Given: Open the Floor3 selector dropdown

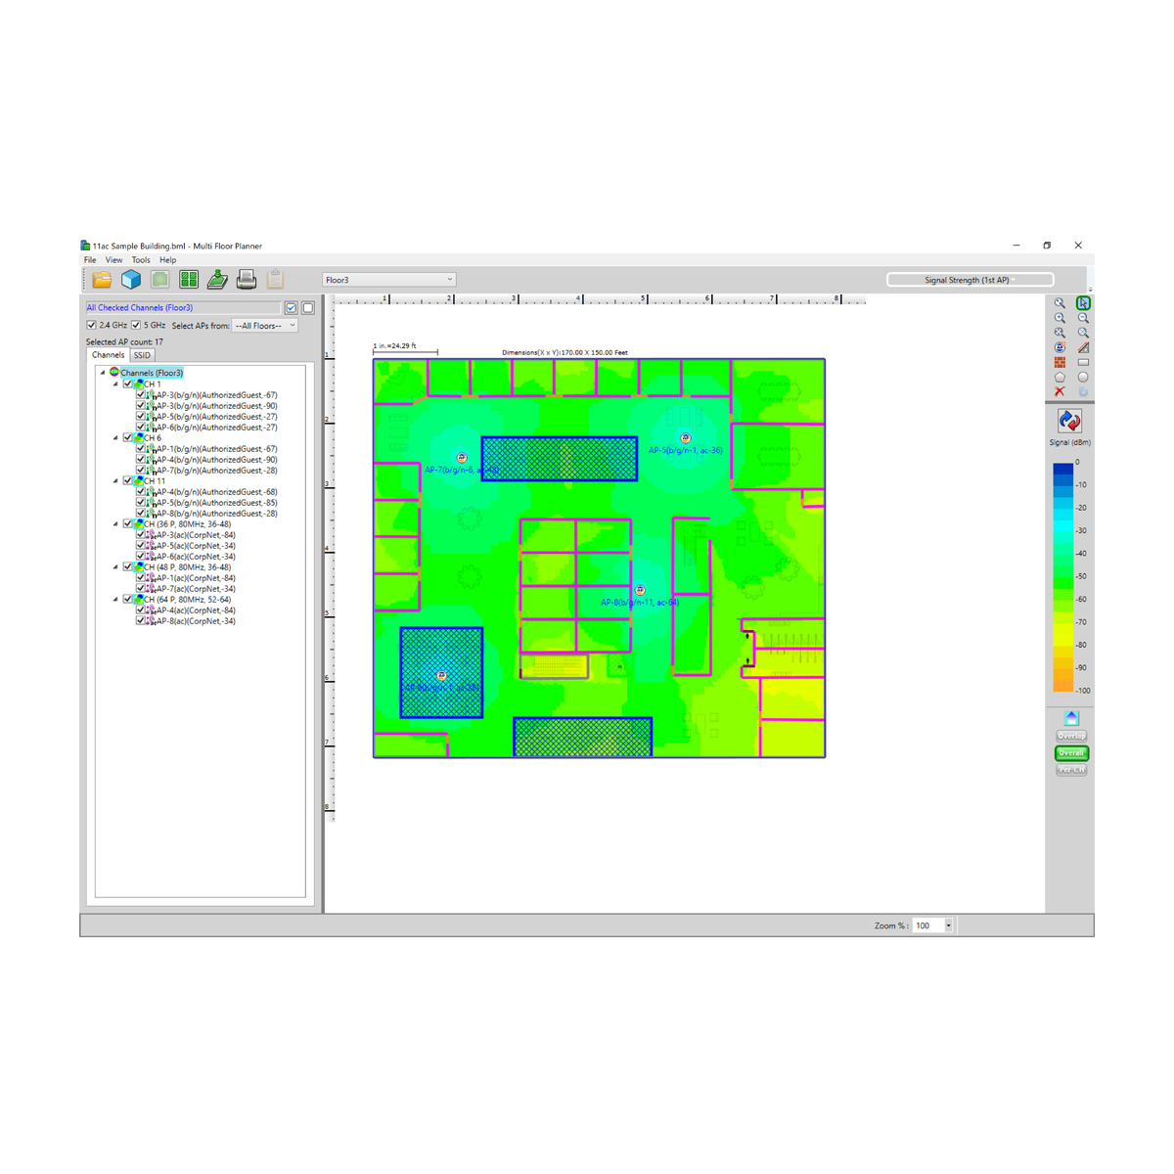Looking at the screenshot, I should pos(448,278).
